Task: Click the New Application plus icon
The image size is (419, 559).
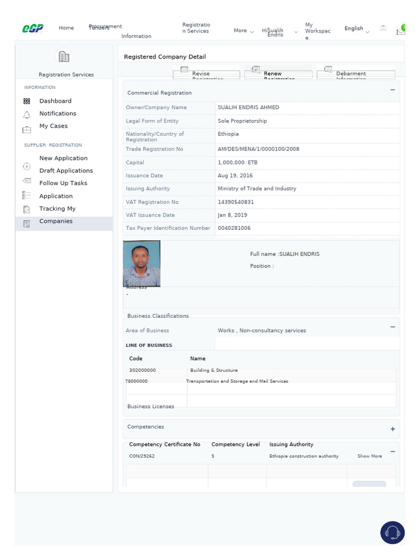Action: click(27, 166)
